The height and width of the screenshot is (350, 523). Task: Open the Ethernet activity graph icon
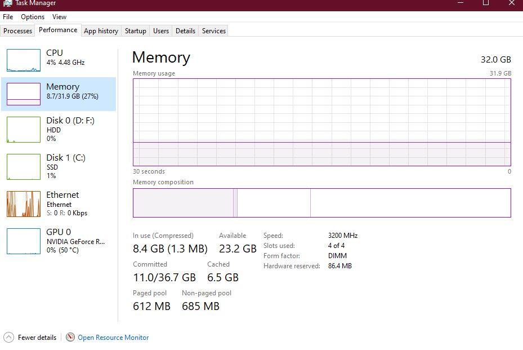tap(24, 204)
